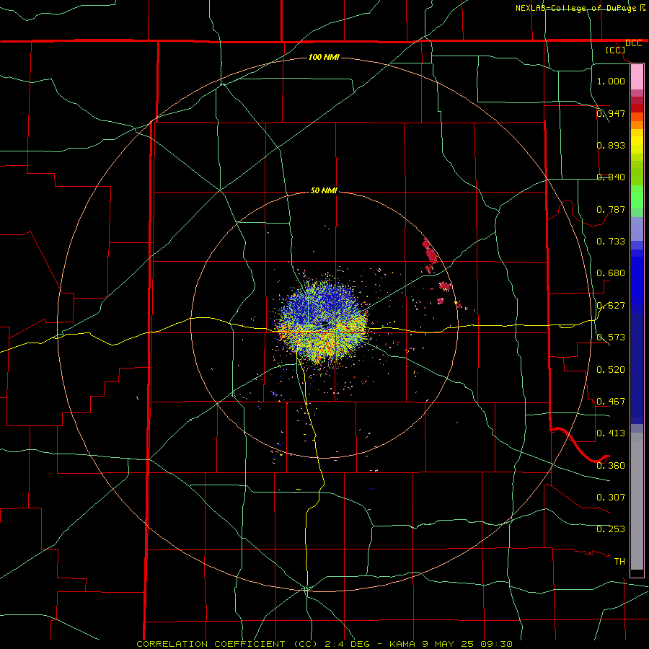This screenshot has height=649, width=649.
Task: Click the 2.4 DEG elevation text
Action: pos(347,644)
